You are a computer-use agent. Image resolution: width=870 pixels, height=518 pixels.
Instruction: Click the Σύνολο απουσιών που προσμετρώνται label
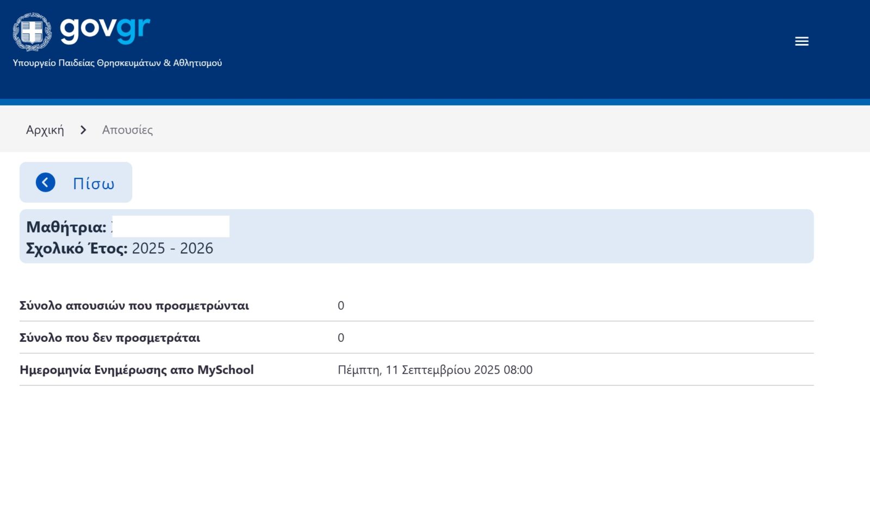tap(134, 305)
